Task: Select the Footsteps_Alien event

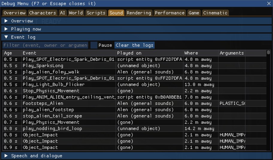Action: 135,103
